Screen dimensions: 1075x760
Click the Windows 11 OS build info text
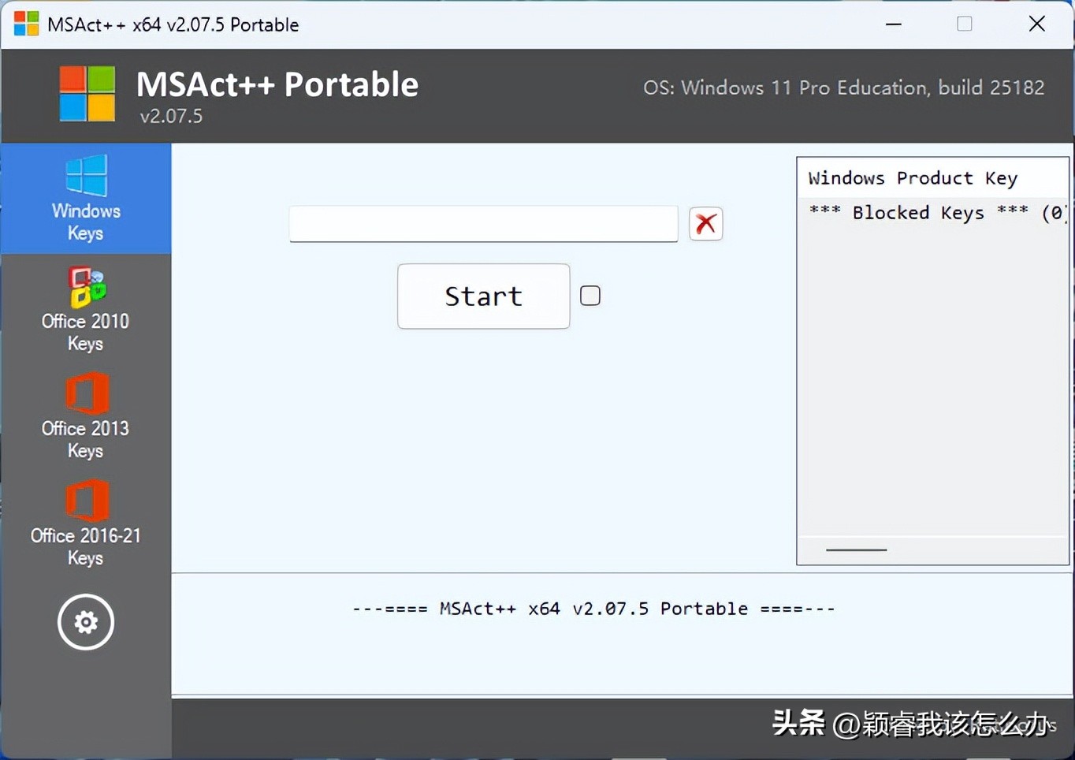point(844,88)
